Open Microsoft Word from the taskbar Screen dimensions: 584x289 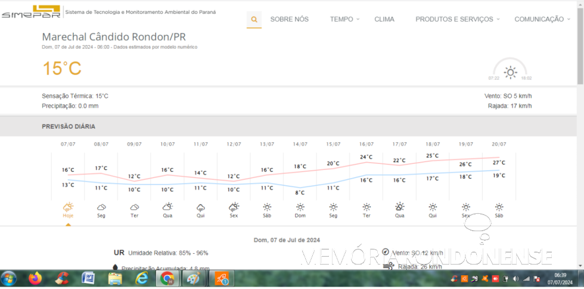click(x=88, y=278)
